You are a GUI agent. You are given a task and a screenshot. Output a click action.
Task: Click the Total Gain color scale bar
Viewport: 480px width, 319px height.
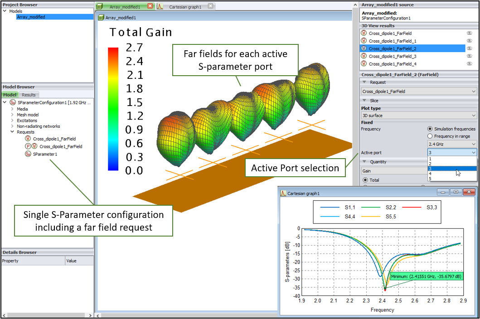pyautogui.click(x=113, y=109)
